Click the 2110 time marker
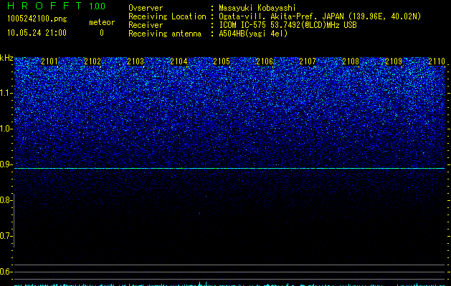Viewport: 451px width, 286px height. tap(437, 61)
